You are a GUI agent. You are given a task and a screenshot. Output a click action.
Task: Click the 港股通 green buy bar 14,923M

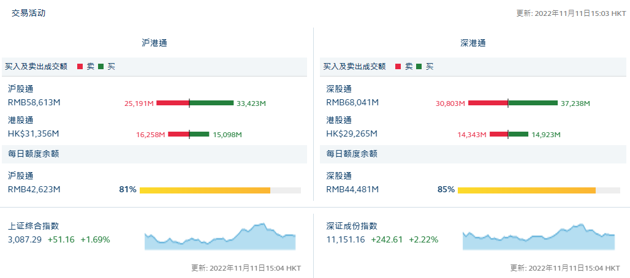click(x=518, y=134)
